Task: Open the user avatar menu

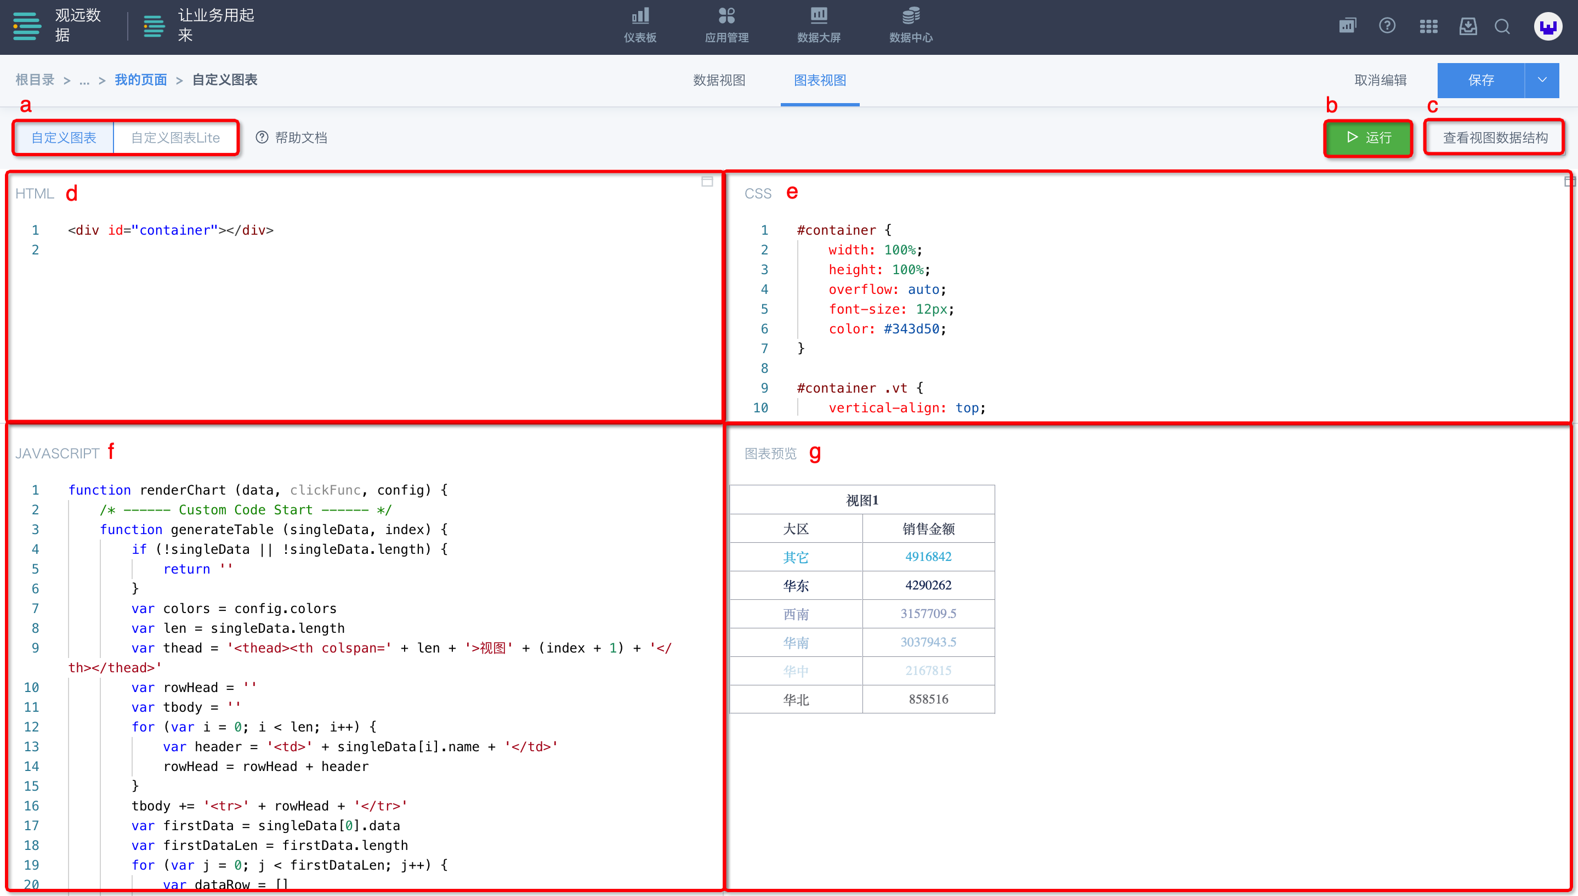Action: 1548,26
